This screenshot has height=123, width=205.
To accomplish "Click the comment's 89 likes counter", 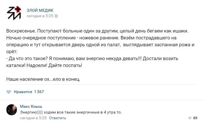I will (195, 118).
